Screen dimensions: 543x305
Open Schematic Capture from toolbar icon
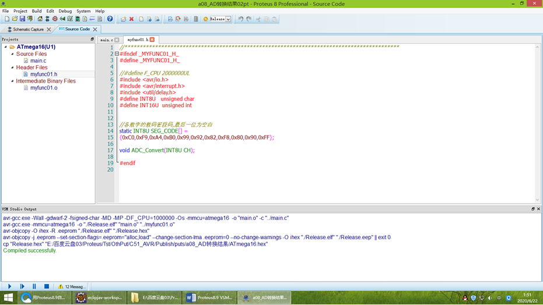47,19
